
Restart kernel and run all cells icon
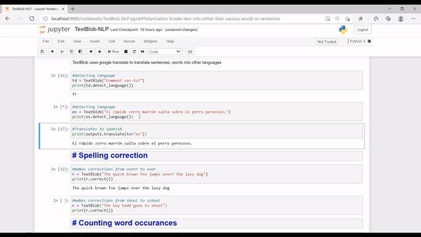click(x=143, y=51)
